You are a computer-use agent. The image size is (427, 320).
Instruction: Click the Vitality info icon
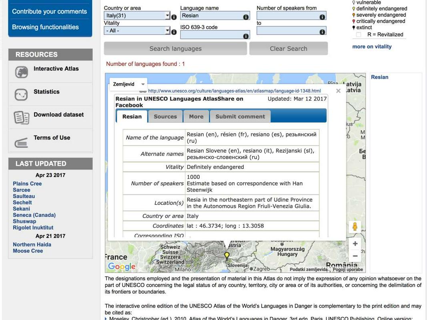pyautogui.click(x=174, y=32)
